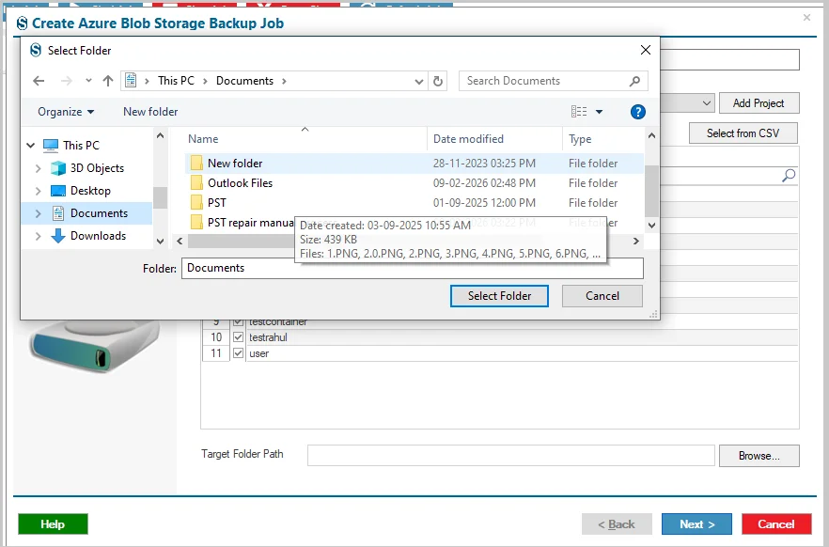The height and width of the screenshot is (547, 829).
Task: Select Desktop in the navigation tree
Action: [90, 191]
